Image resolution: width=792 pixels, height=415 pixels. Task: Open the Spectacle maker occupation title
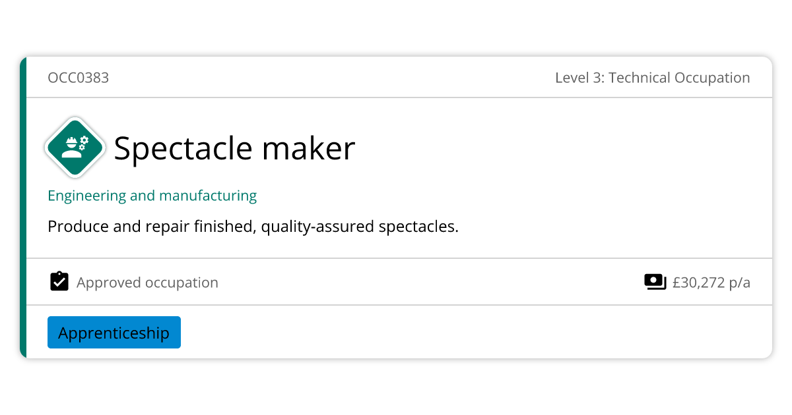coord(234,148)
